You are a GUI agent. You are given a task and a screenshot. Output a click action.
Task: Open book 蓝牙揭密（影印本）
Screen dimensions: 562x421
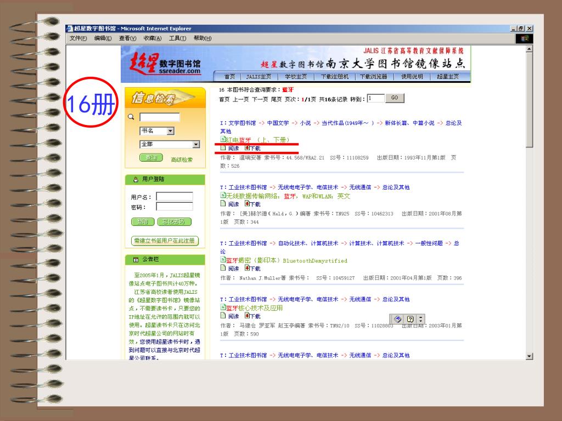[x=286, y=260]
